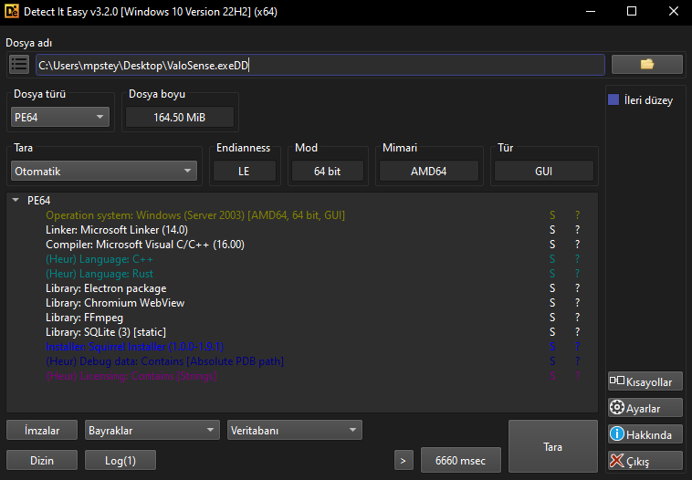Exit with the Çıkış button
This screenshot has height=480, width=692.
[645, 461]
